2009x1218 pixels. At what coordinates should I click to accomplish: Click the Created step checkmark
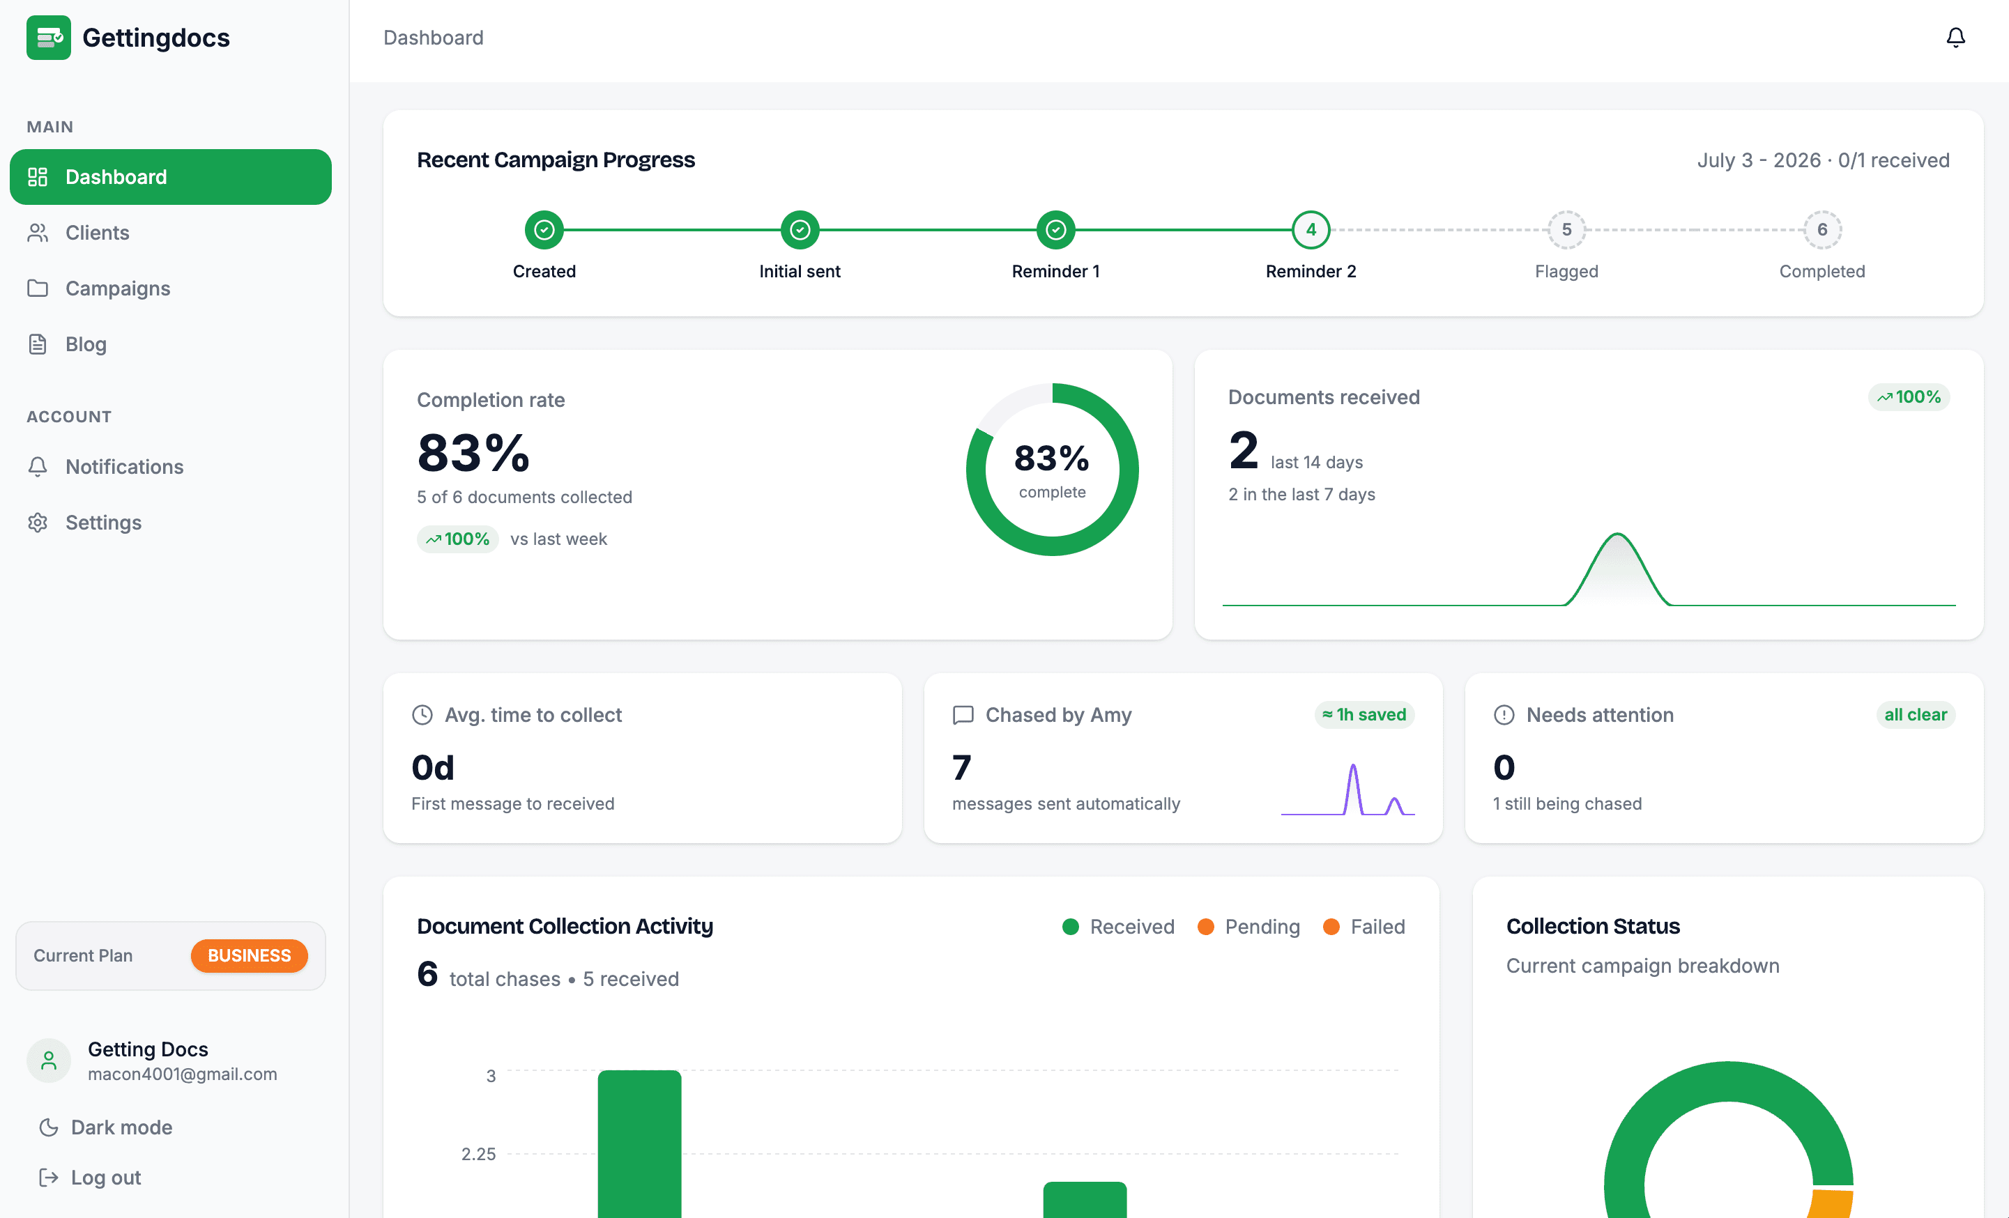544,230
